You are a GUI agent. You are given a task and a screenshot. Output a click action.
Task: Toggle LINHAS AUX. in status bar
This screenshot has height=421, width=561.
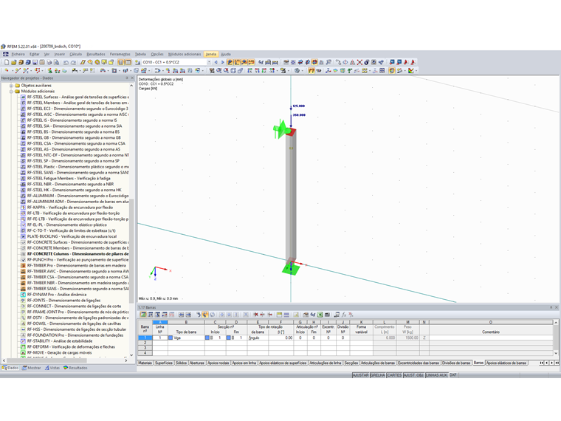pos(436,375)
